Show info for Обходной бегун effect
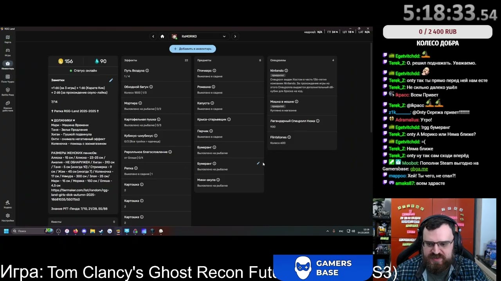 coord(151,87)
